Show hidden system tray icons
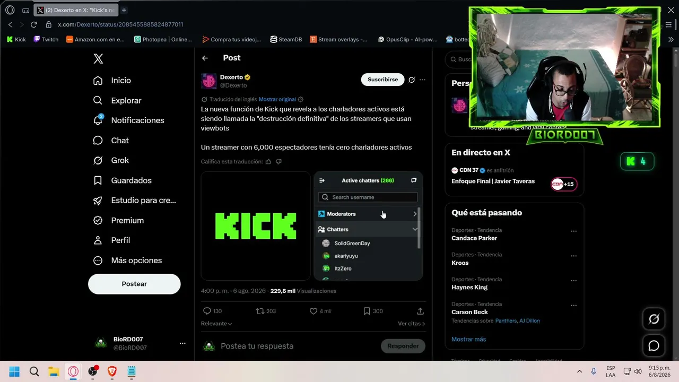Image resolution: width=679 pixels, height=382 pixels. [579, 371]
